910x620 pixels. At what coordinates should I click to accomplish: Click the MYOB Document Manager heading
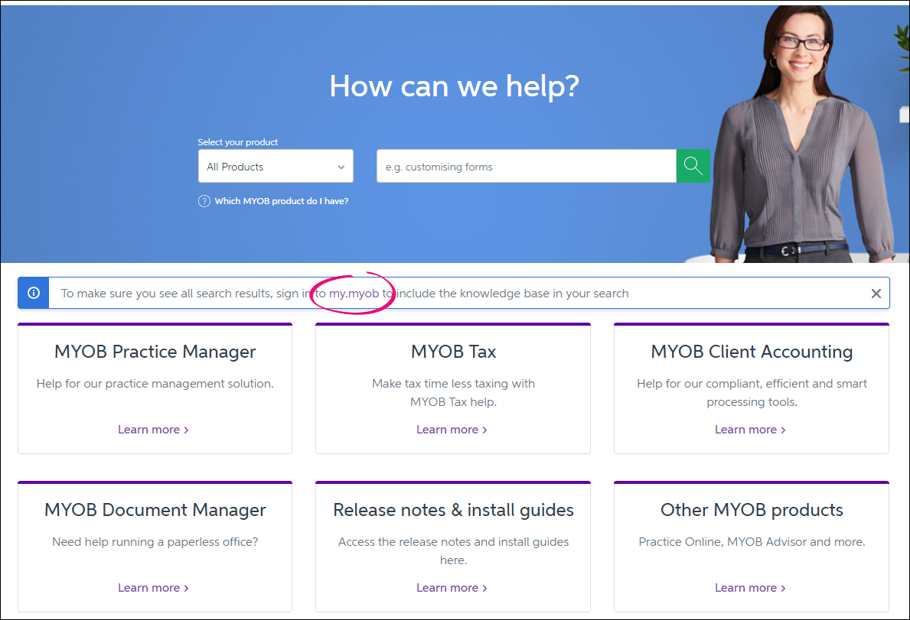pos(155,510)
